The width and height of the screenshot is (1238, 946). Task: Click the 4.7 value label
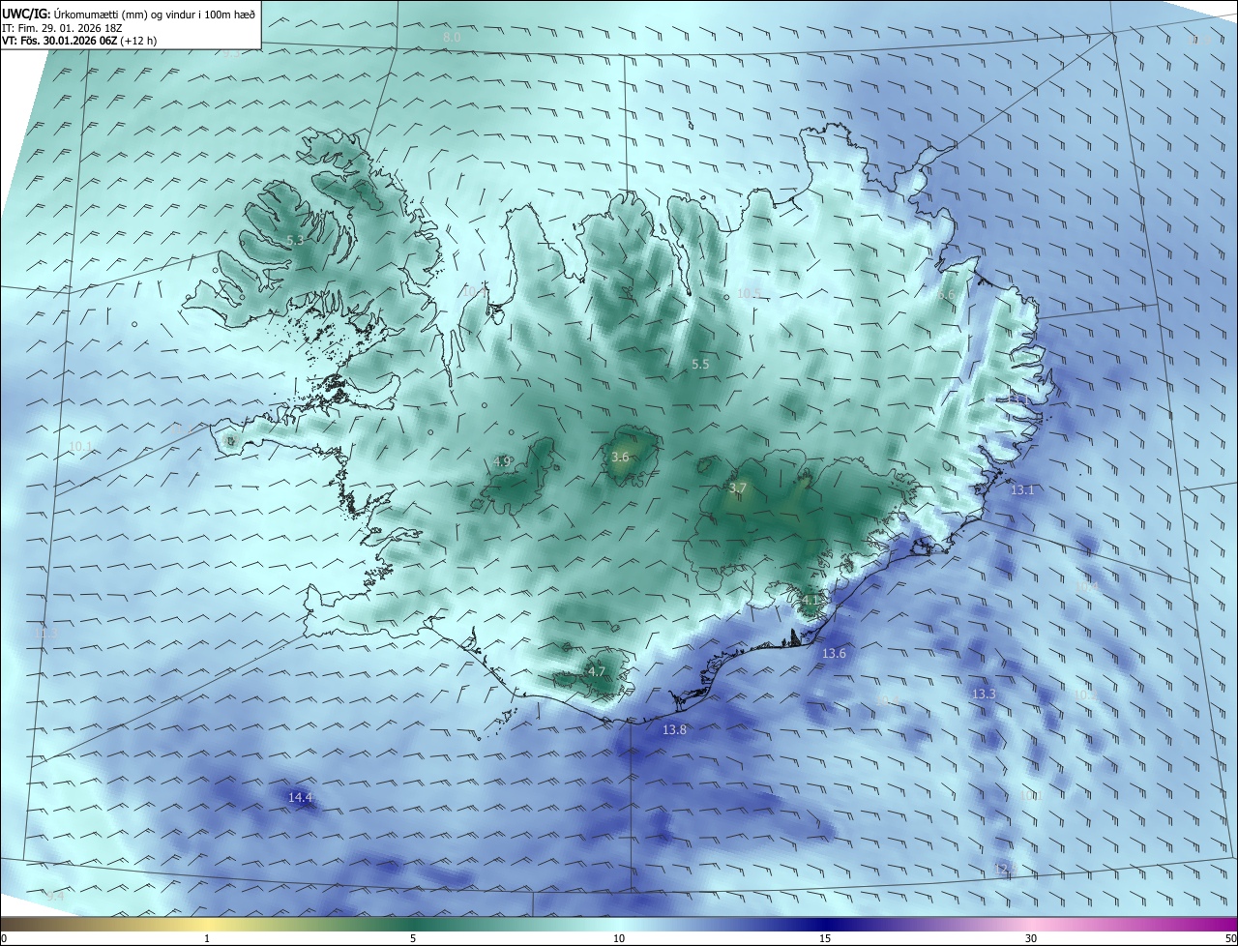(596, 671)
